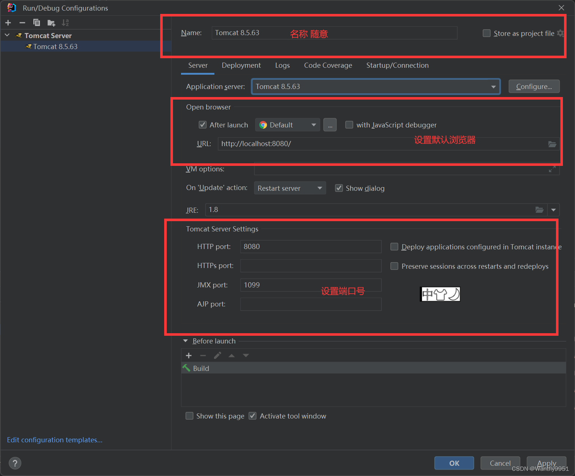This screenshot has width=575, height=476.
Task: Open Edit configuration templates link
Action: (x=55, y=440)
